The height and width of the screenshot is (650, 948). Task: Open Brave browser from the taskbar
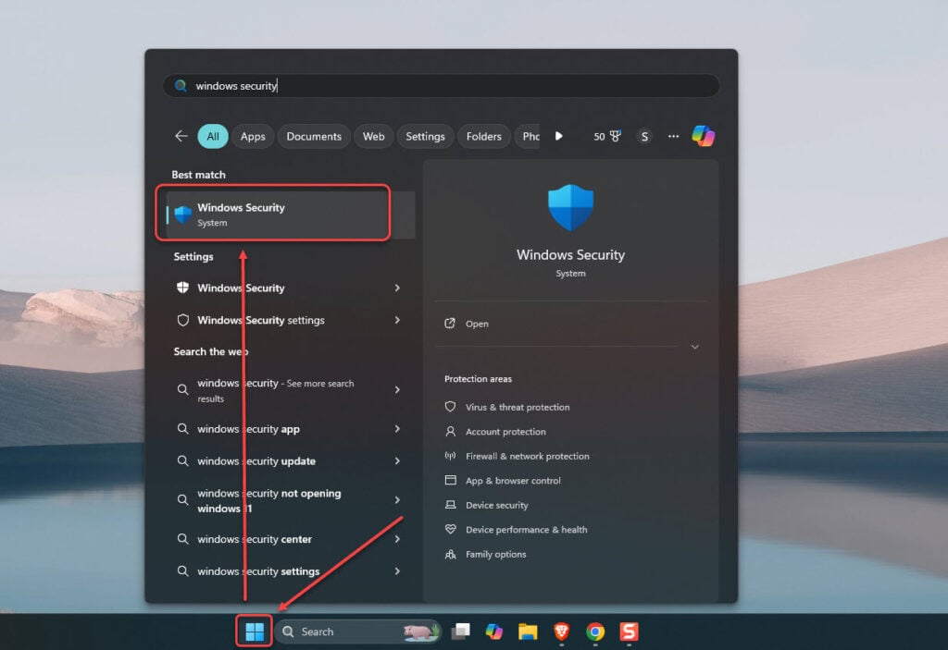[562, 632]
